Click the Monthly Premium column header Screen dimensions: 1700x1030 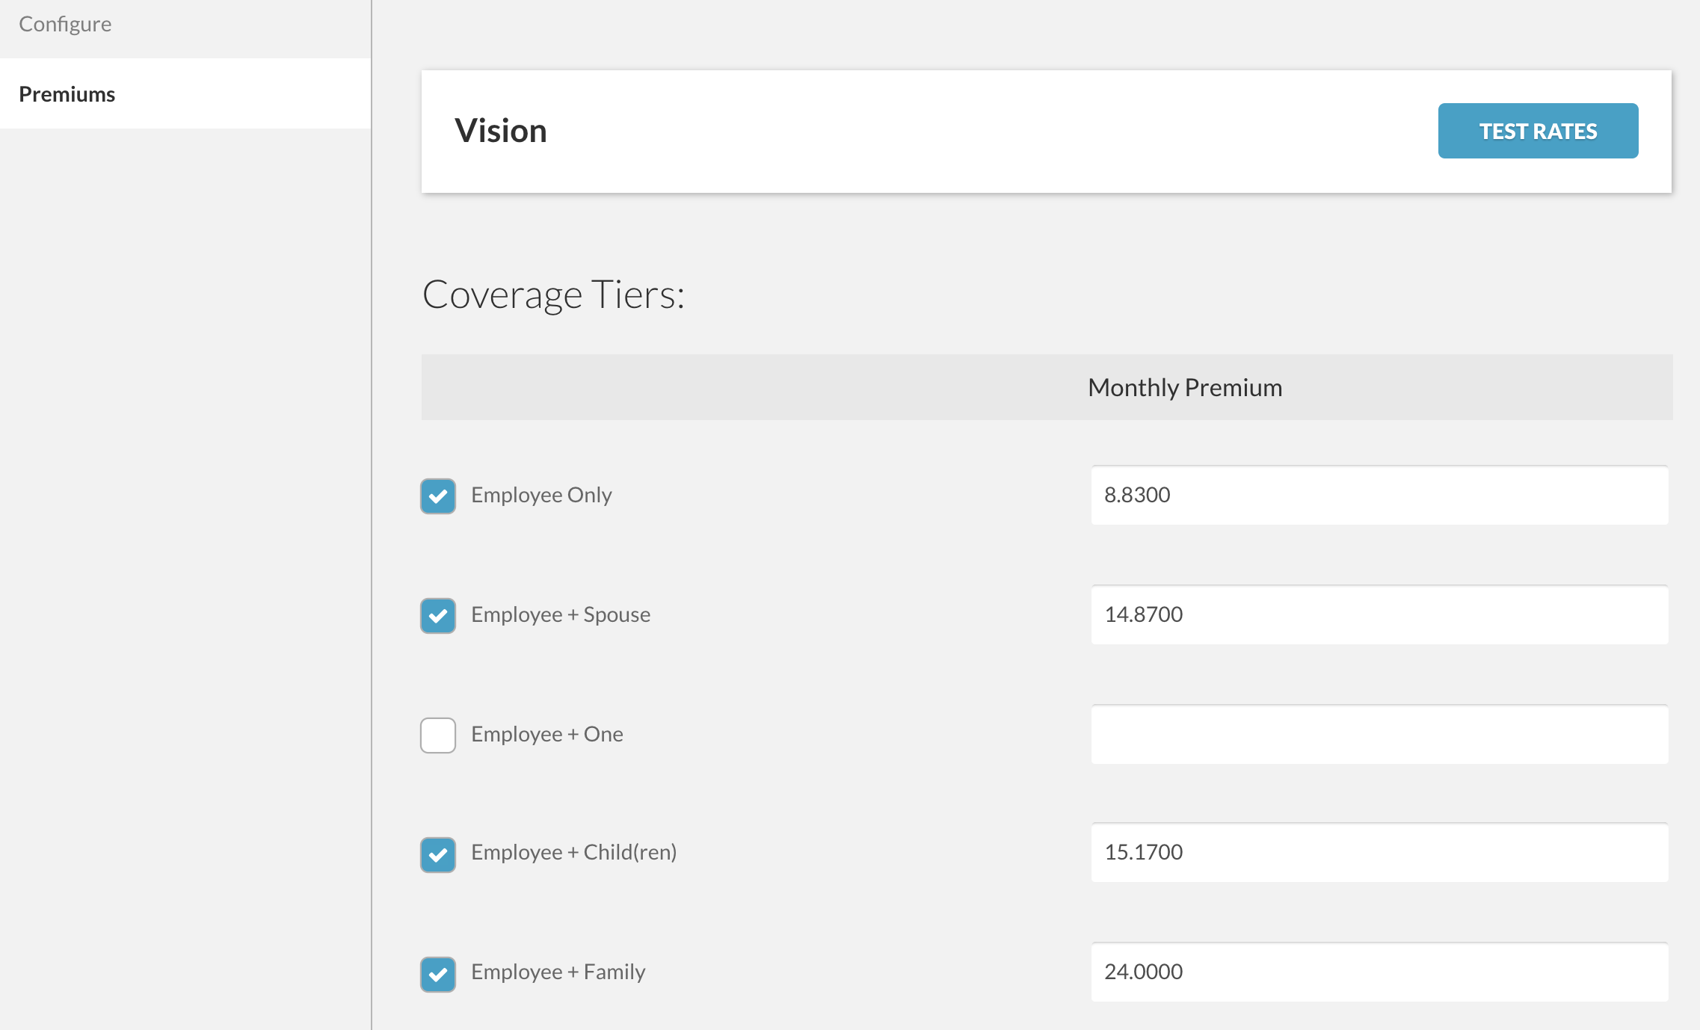(1185, 387)
